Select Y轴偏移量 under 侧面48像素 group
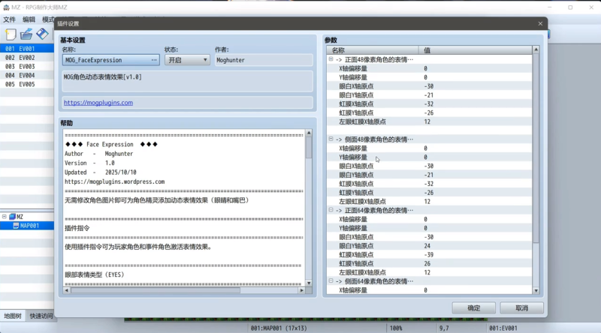The image size is (601, 333). (x=429, y=157)
